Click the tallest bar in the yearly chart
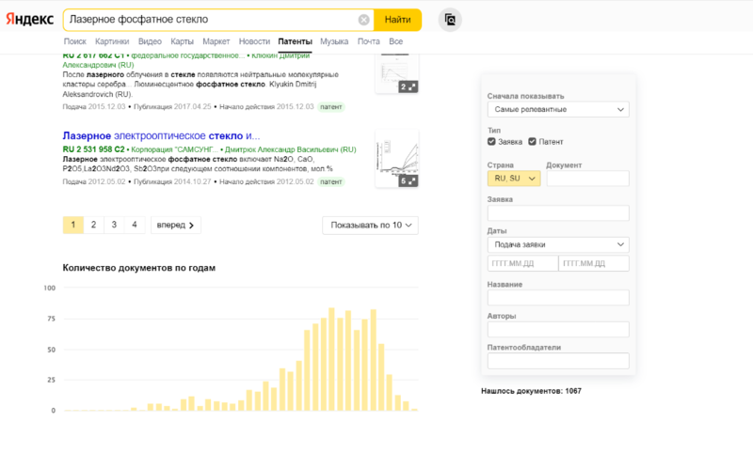 pos(331,359)
